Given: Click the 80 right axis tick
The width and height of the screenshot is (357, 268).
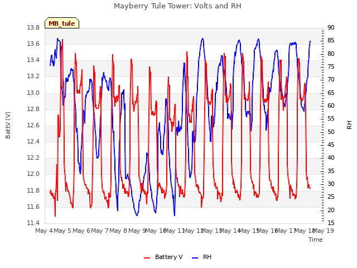Looking at the screenshot, I should click(331, 54).
